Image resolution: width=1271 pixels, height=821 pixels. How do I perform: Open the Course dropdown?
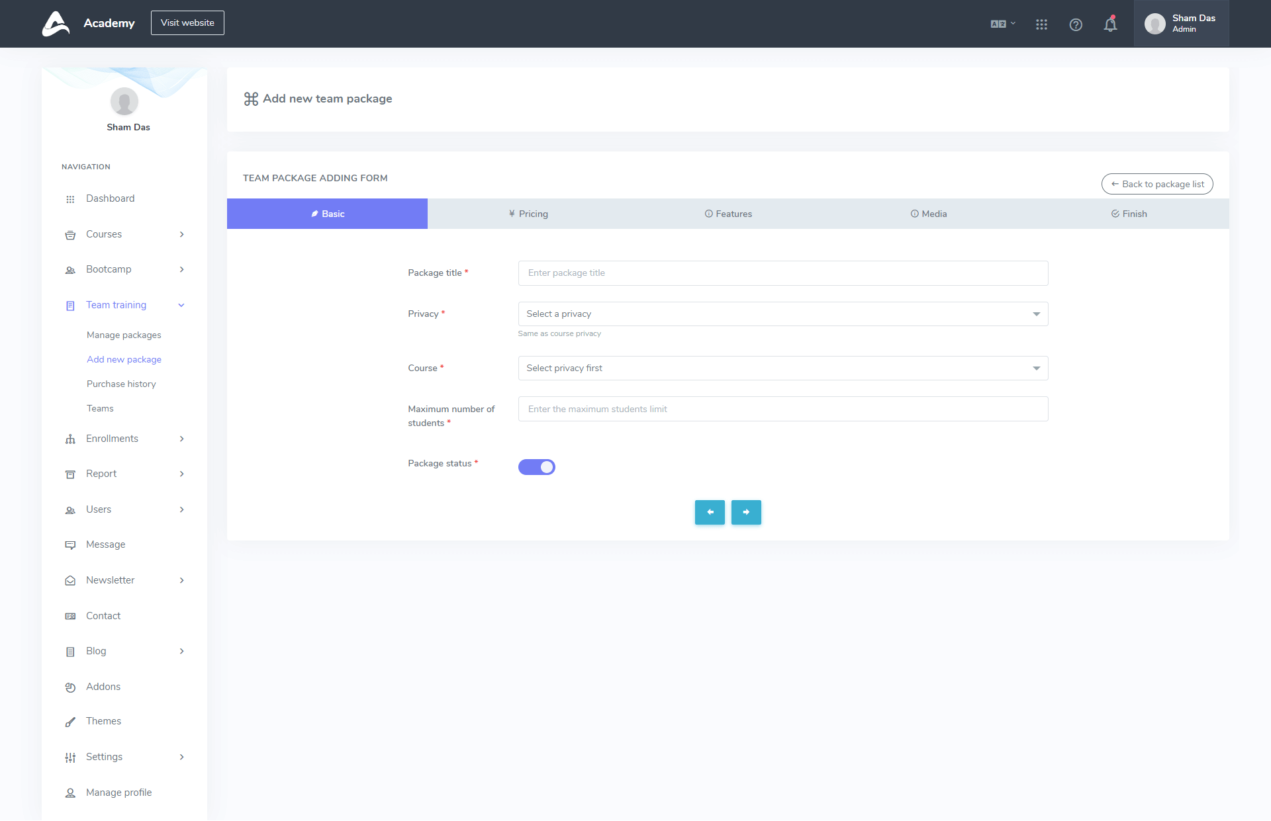click(x=782, y=368)
